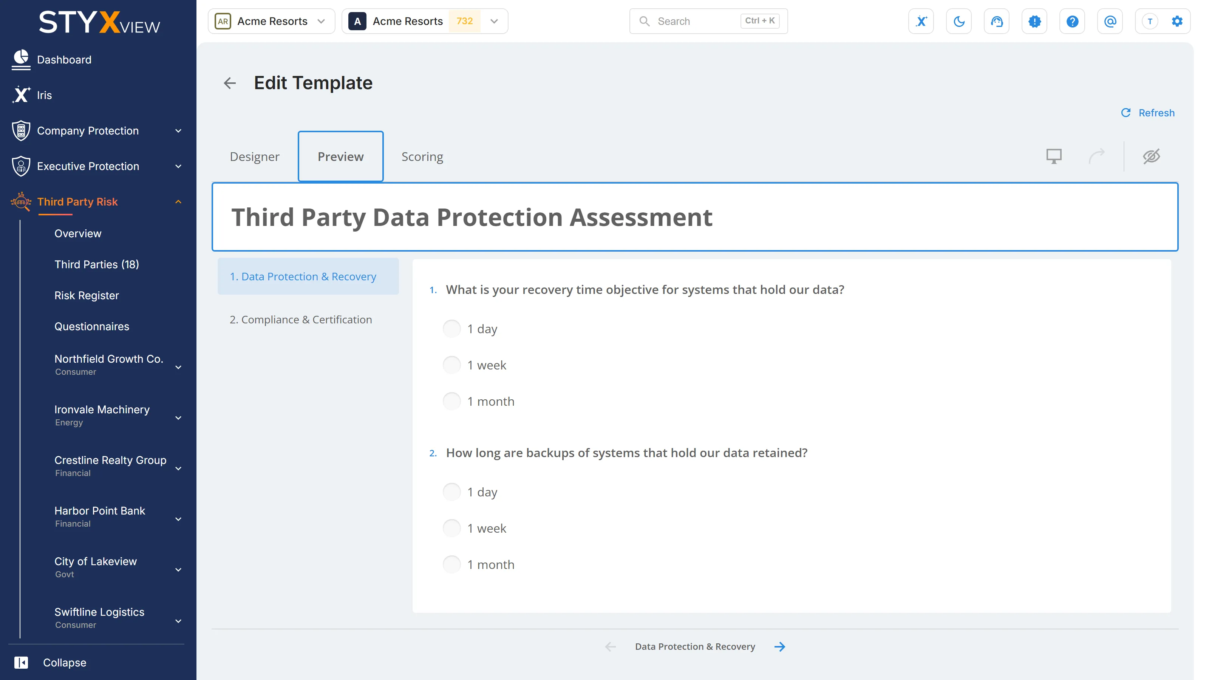The height and width of the screenshot is (680, 1209).
Task: Go back using the Edit Template arrow
Action: pyautogui.click(x=229, y=83)
